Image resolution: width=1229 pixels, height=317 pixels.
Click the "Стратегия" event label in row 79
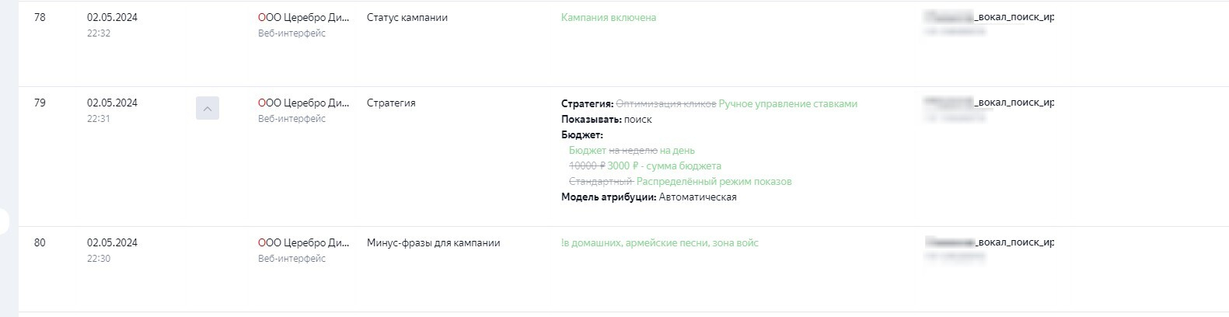coord(391,103)
